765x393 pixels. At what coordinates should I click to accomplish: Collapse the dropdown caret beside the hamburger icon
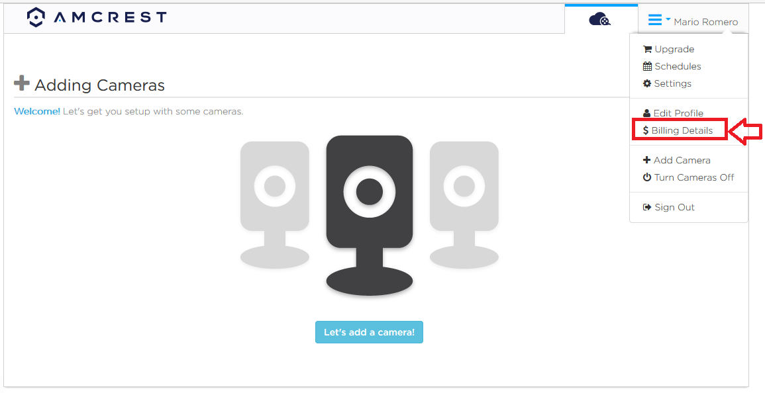(668, 19)
